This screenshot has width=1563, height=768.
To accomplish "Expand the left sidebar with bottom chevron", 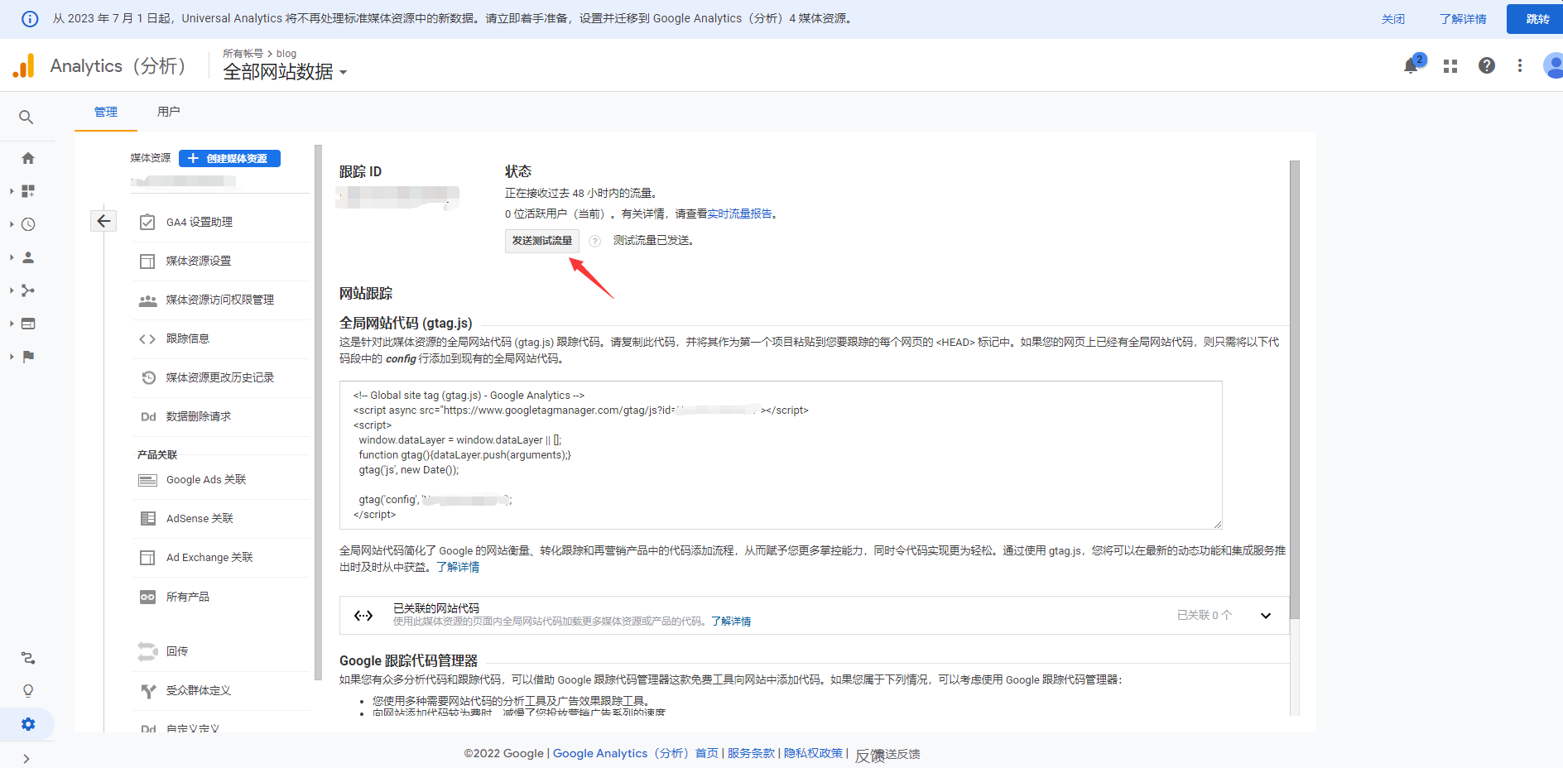I will pyautogui.click(x=26, y=758).
